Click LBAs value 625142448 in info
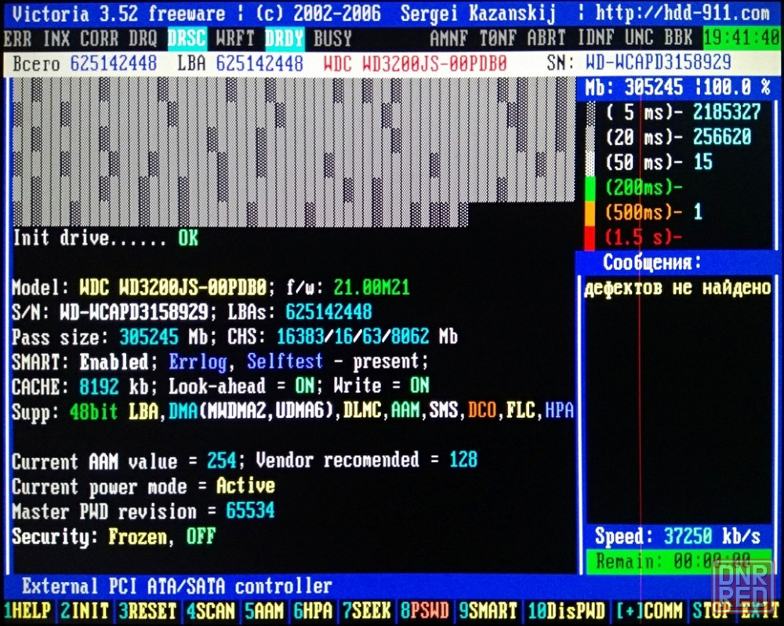 click(x=328, y=312)
